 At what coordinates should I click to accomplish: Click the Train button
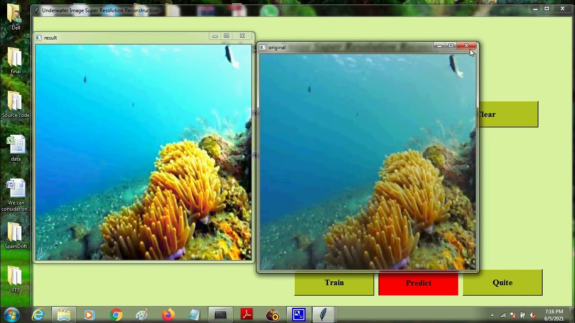point(334,283)
